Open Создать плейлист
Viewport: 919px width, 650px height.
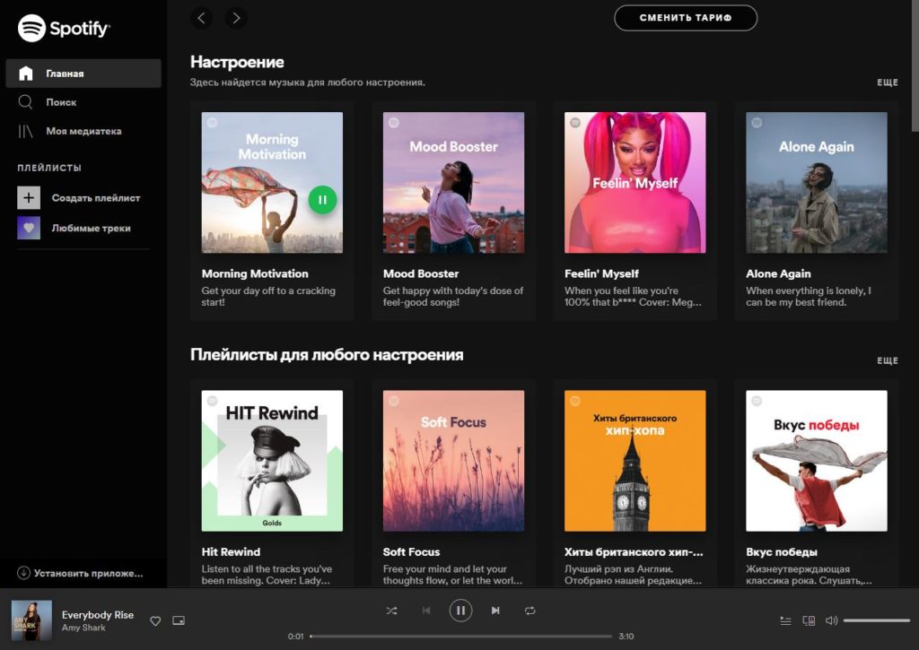[96, 198]
